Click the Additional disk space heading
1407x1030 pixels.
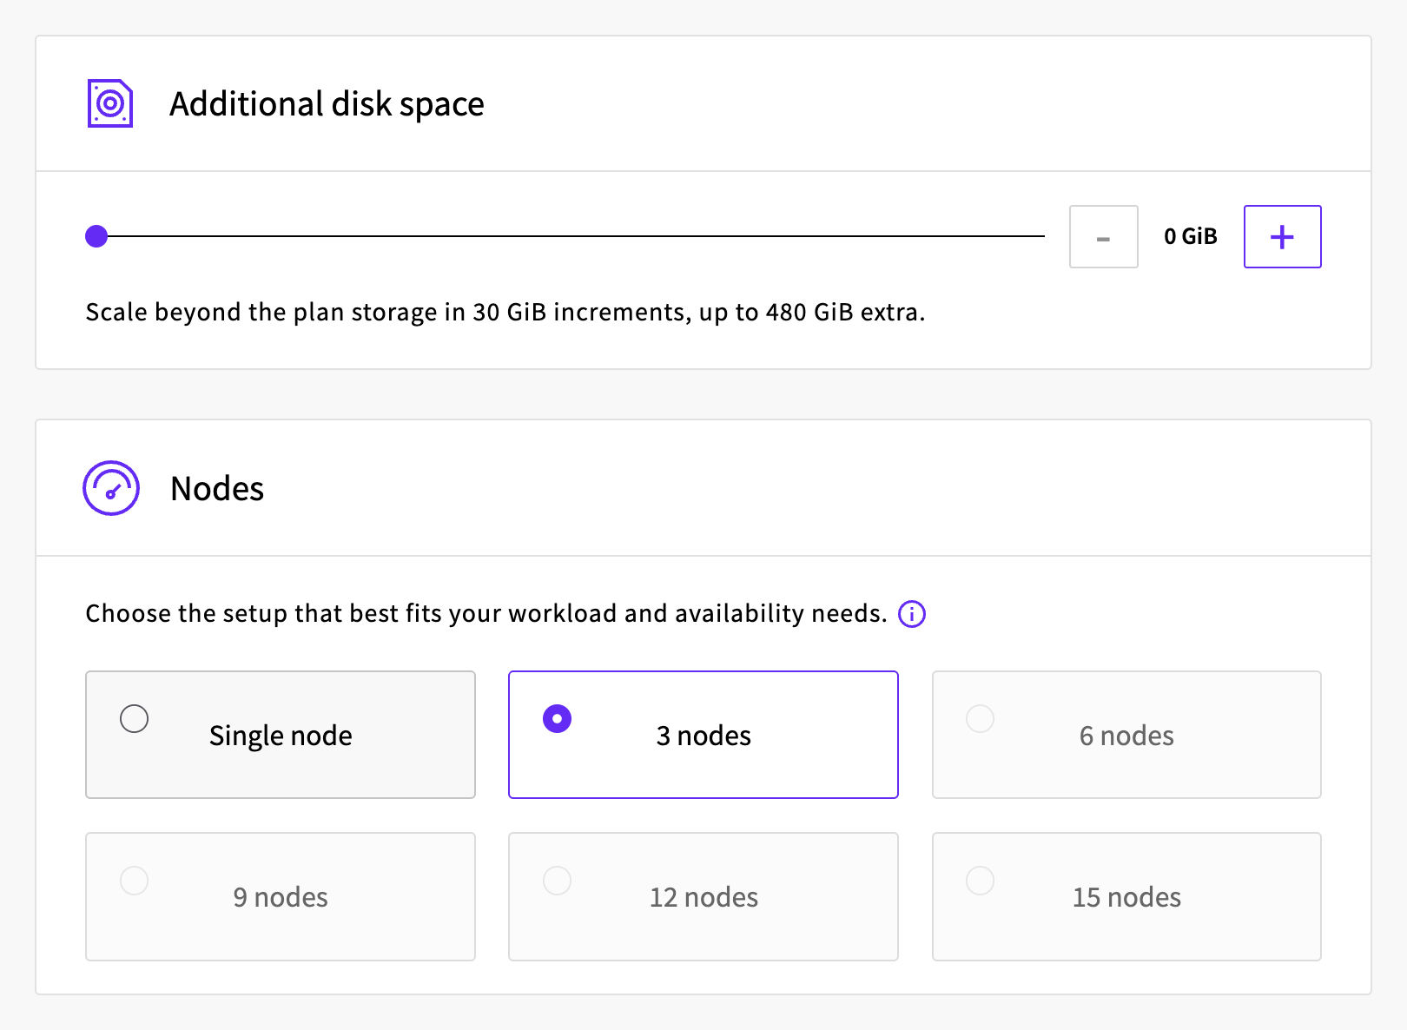(x=327, y=104)
